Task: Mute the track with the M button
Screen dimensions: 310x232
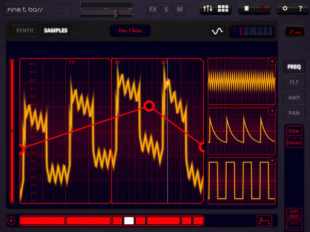Action: click(x=180, y=9)
